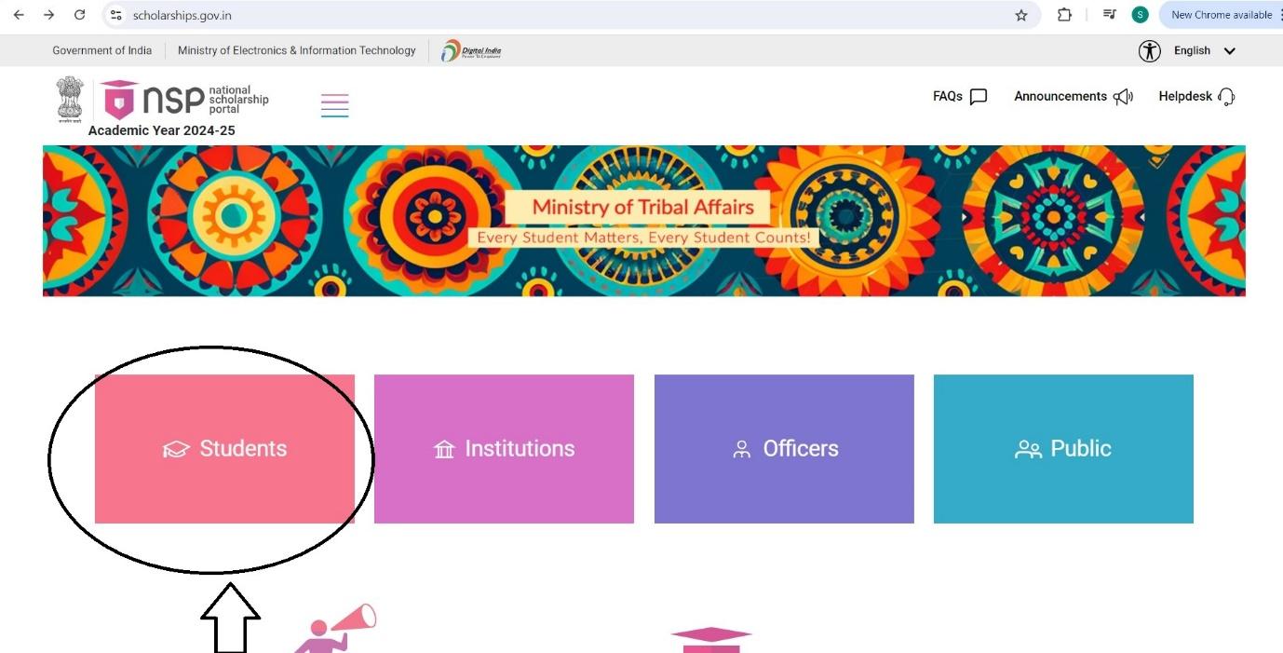This screenshot has width=1283, height=653.
Task: Expand the English language dropdown
Action: [x=1205, y=51]
